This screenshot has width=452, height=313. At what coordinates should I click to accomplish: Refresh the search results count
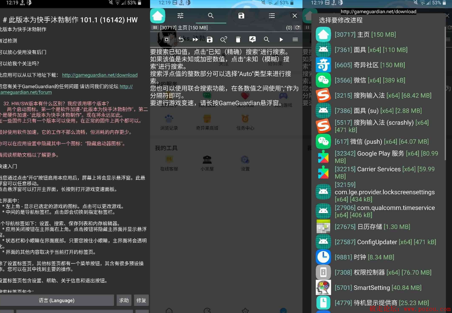click(x=298, y=27)
